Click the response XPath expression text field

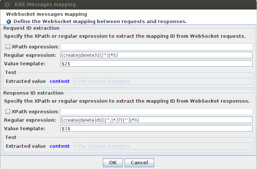pyautogui.click(x=157, y=112)
